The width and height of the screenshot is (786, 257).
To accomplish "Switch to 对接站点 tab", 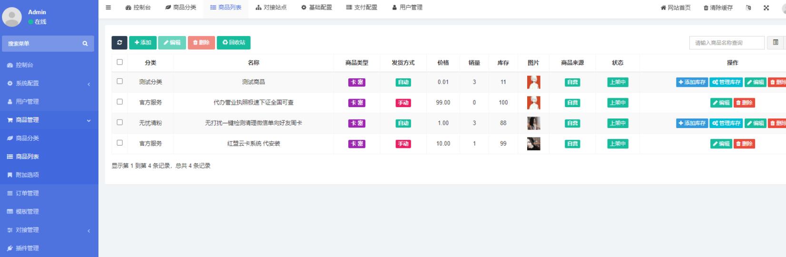I will click(x=271, y=8).
